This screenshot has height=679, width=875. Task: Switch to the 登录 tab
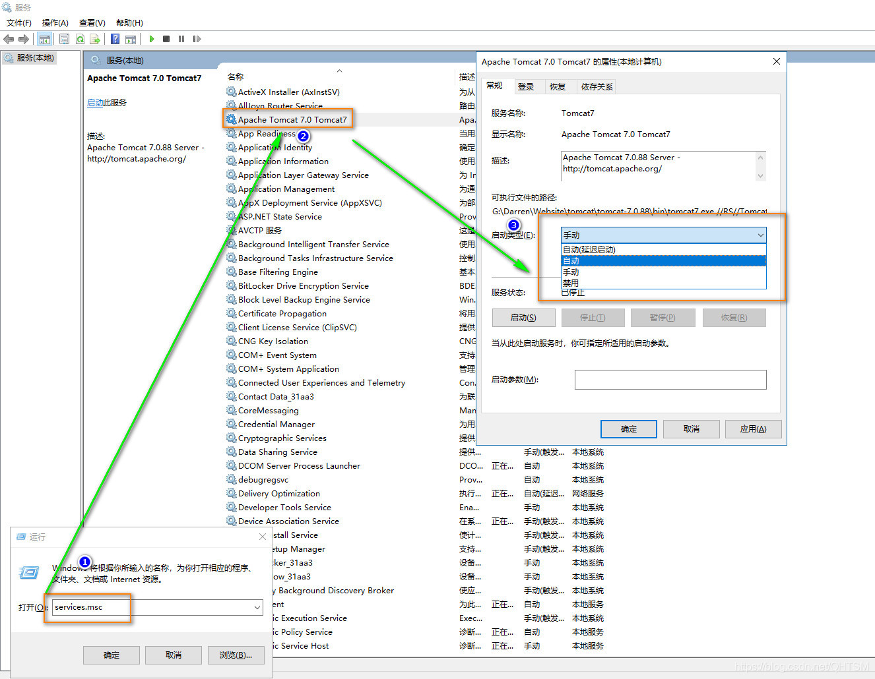click(x=526, y=87)
